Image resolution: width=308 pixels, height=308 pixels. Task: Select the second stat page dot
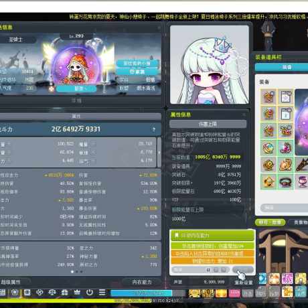[77, 272]
